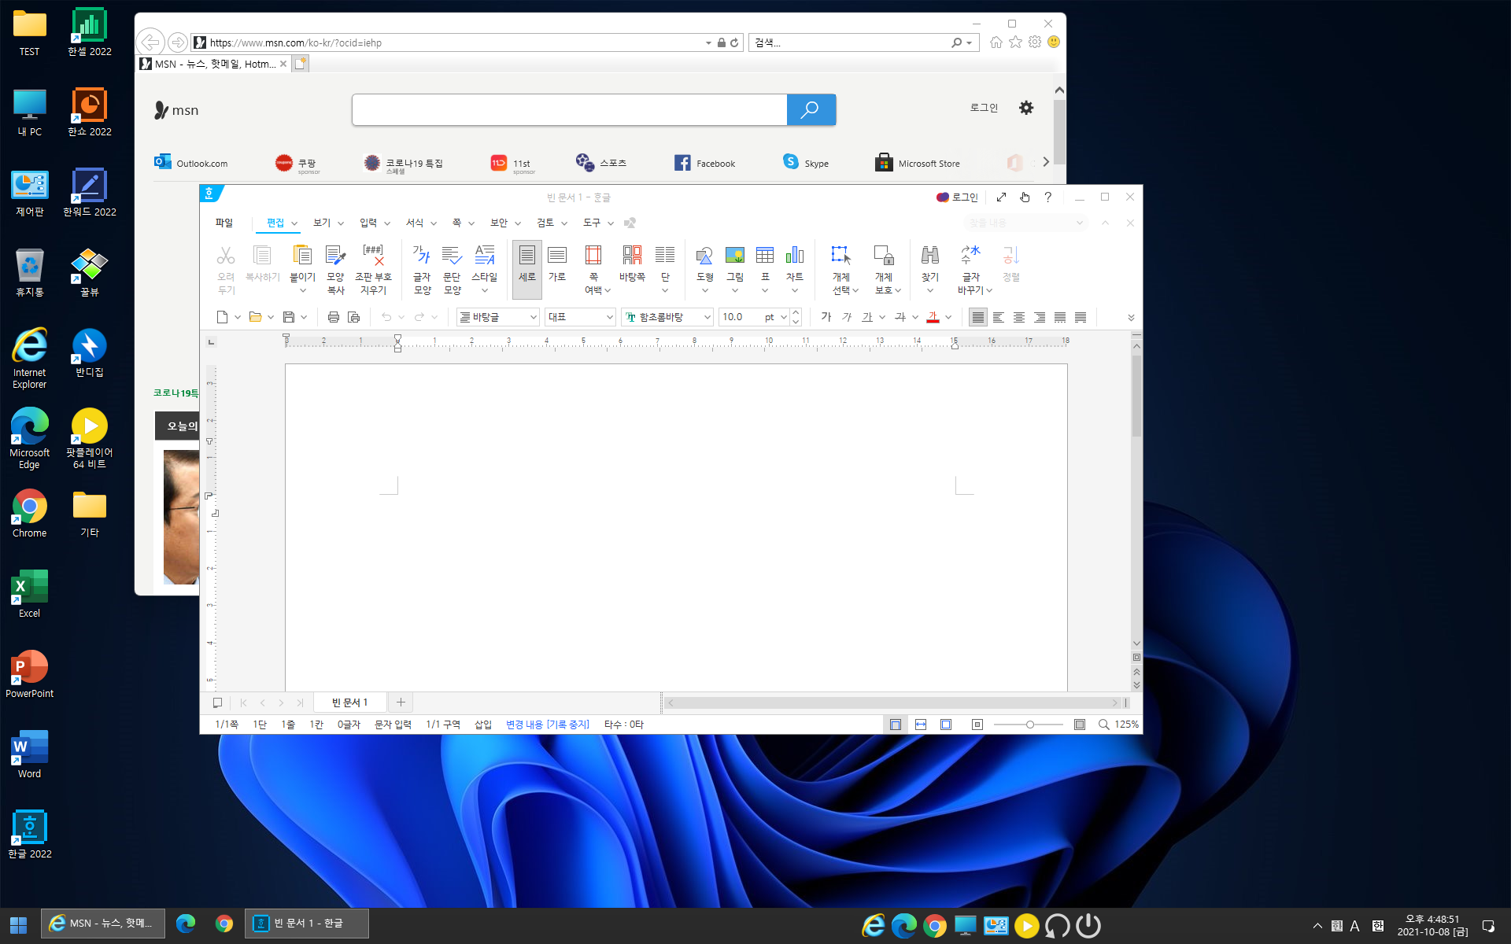1511x944 pixels.
Task: Click Internet Explorer address bar
Action: point(456,42)
